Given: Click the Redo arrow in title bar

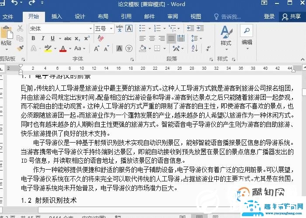Looking at the screenshot, I should point(31,2).
